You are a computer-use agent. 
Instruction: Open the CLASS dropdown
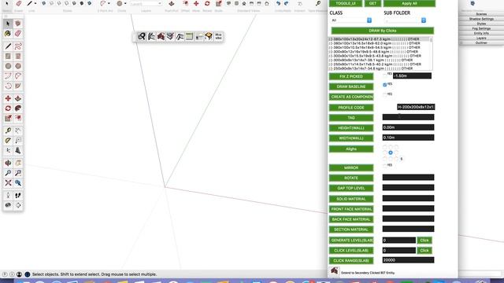tap(351, 20)
